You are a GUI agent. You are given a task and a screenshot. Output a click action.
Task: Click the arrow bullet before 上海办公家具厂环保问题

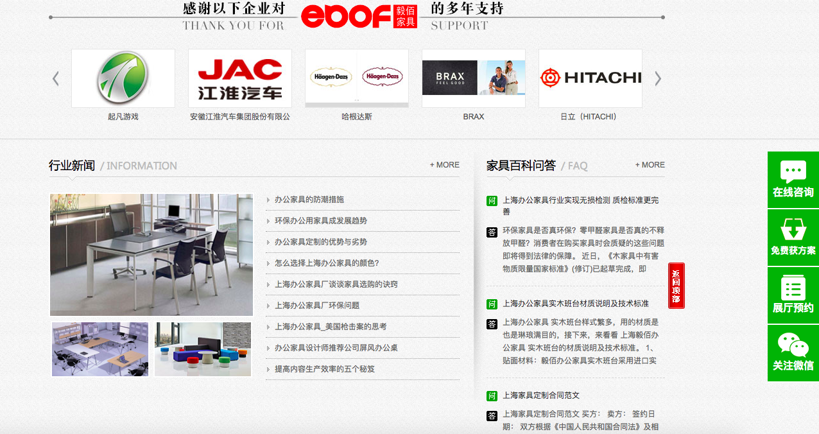tap(268, 306)
